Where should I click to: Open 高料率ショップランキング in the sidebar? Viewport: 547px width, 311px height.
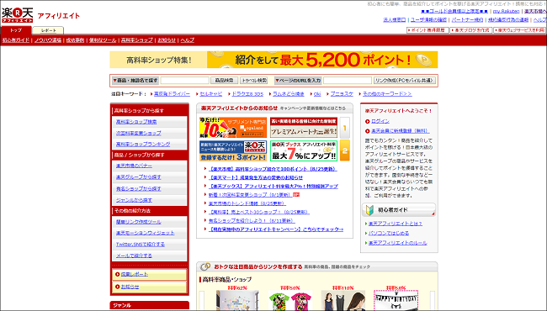click(143, 145)
